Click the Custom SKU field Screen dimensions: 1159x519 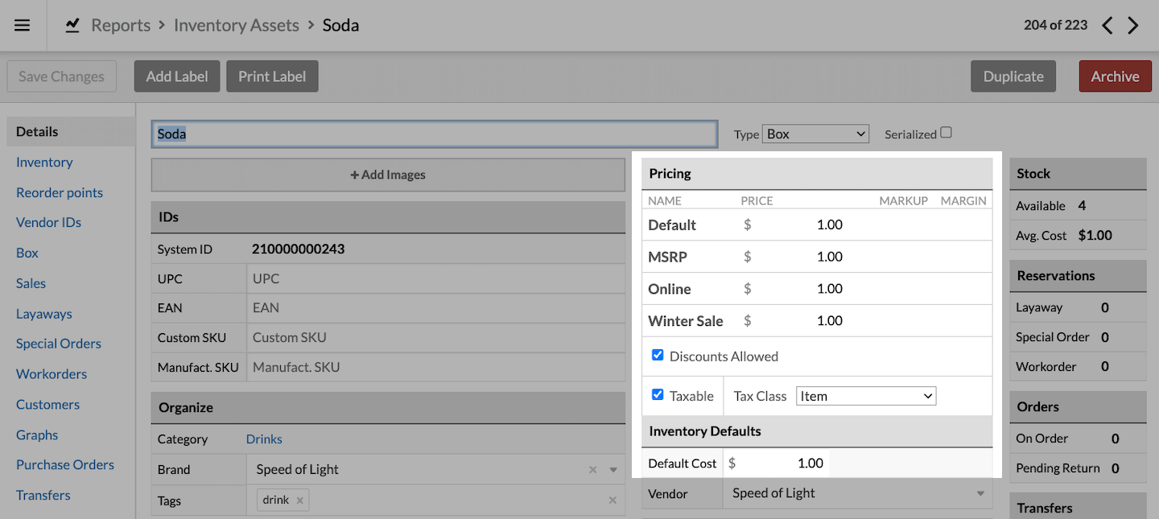tap(435, 338)
